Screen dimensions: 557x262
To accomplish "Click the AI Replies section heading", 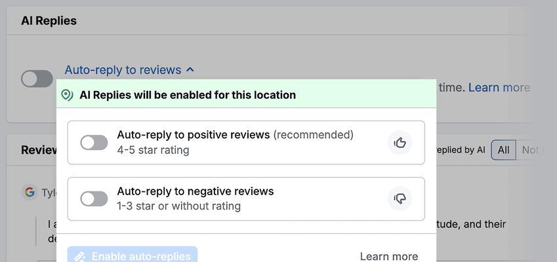I will point(49,20).
